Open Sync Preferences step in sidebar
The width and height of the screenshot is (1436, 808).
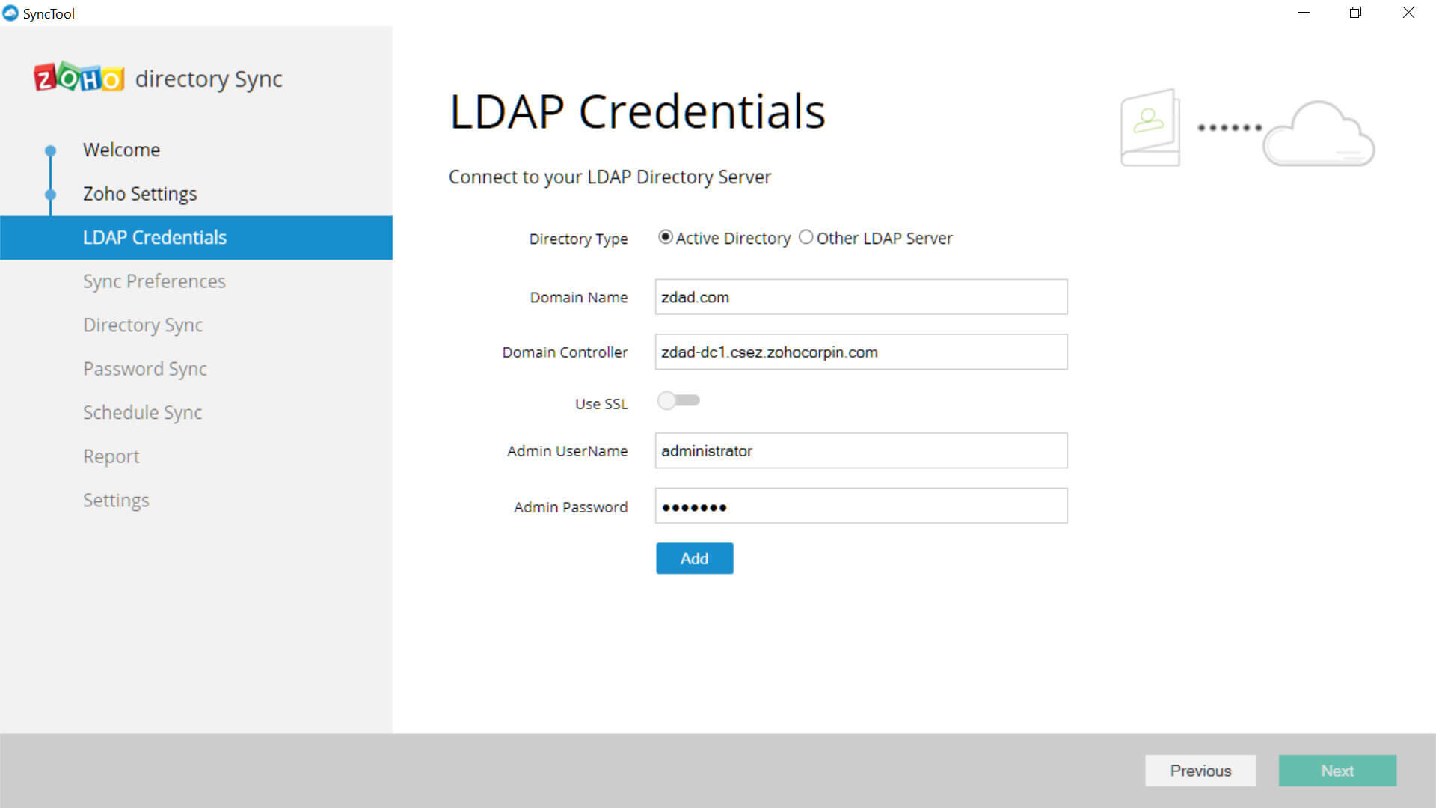coord(154,281)
